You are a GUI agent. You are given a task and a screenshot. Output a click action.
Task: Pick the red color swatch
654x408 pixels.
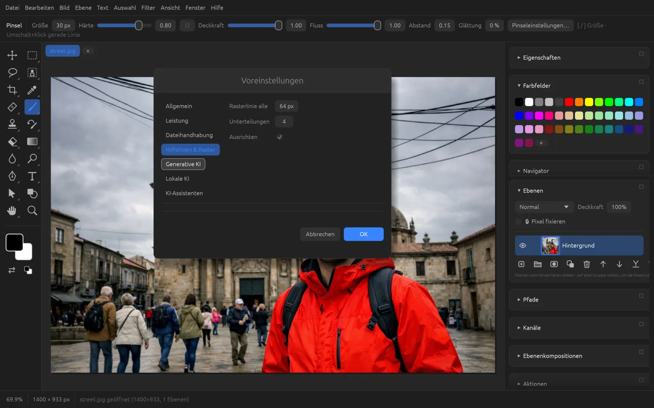[569, 102]
